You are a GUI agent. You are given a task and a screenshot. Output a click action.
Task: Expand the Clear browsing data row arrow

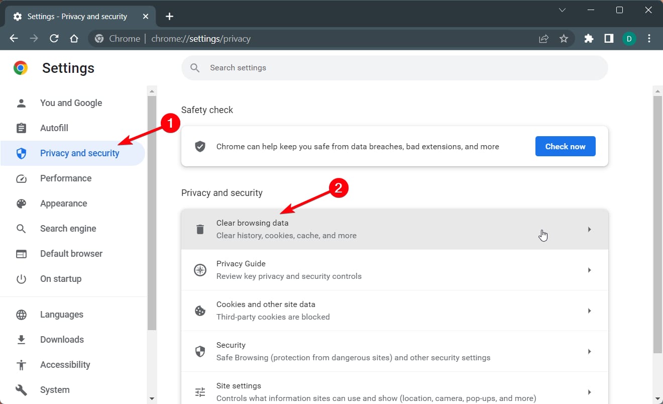click(589, 230)
